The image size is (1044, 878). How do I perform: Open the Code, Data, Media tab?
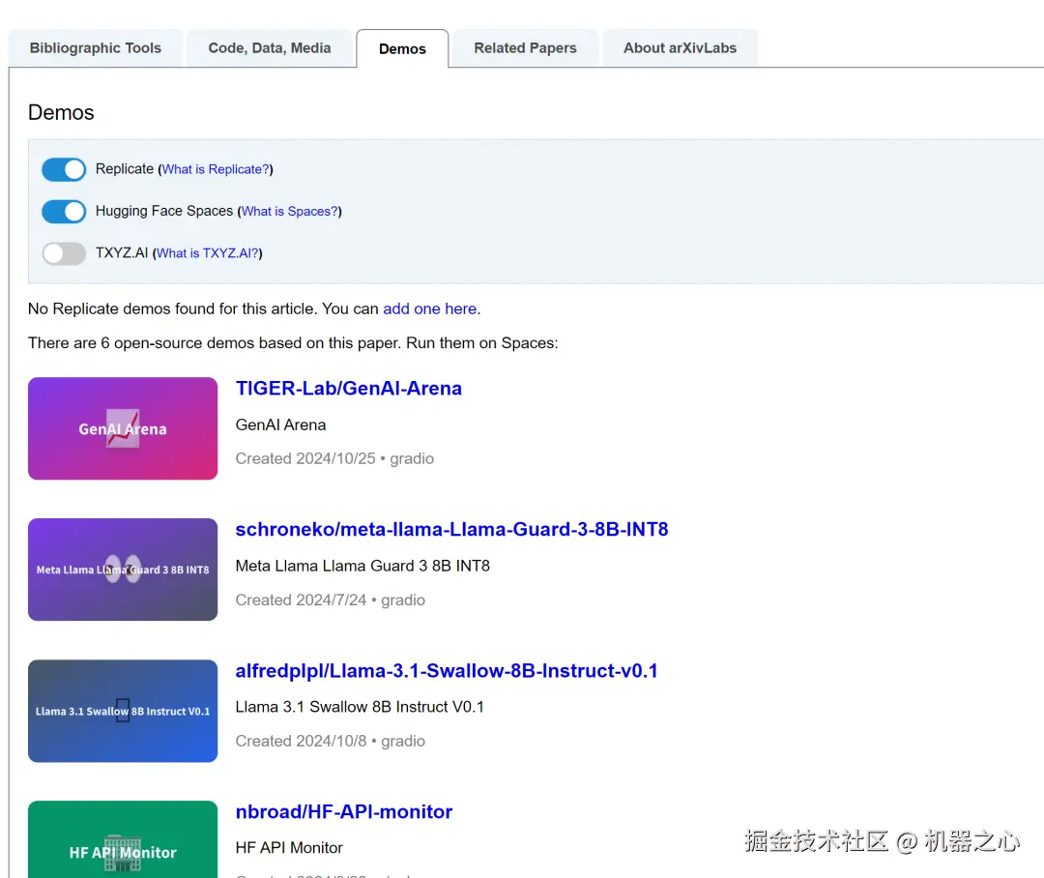click(269, 48)
